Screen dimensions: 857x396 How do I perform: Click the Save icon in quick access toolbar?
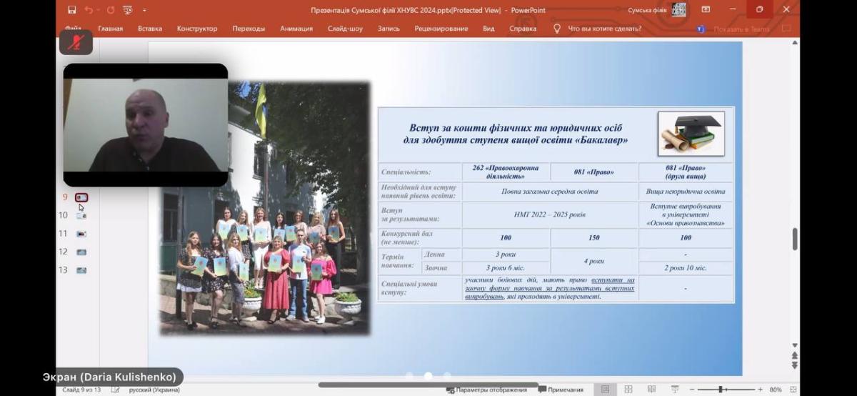72,10
